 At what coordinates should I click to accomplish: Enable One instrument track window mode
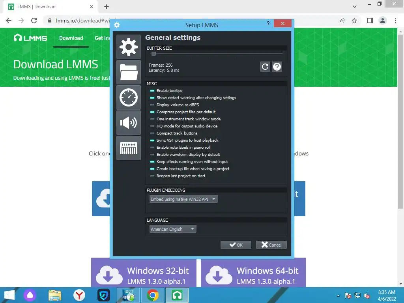click(185, 119)
